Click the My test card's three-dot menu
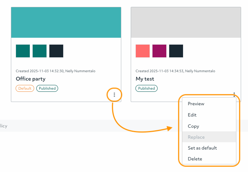Screen dimensions: 248x172 click(x=234, y=95)
